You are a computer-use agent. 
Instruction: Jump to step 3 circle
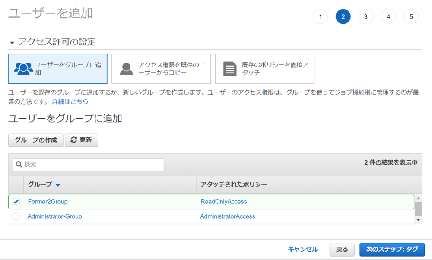click(x=365, y=17)
